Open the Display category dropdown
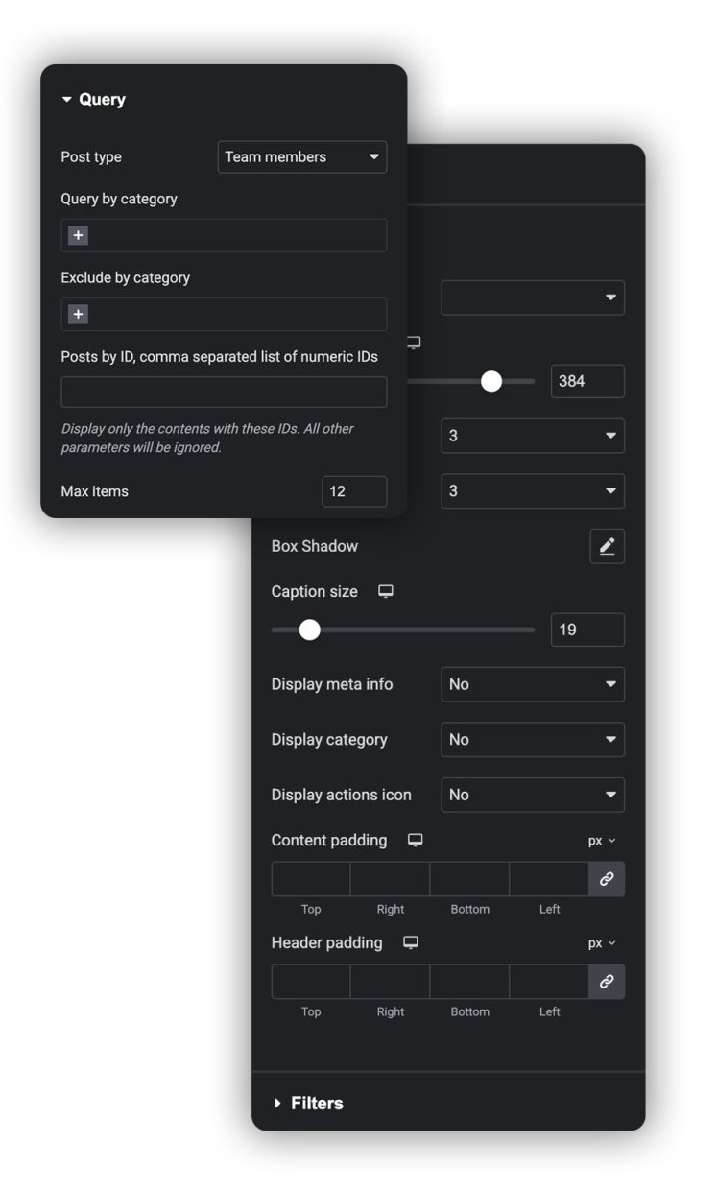The image size is (717, 1190). tap(532, 740)
